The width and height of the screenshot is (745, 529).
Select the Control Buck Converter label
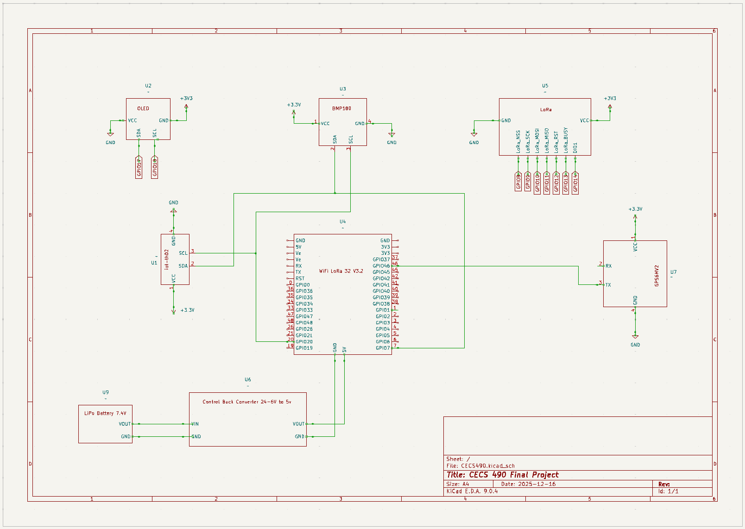pyautogui.click(x=247, y=402)
